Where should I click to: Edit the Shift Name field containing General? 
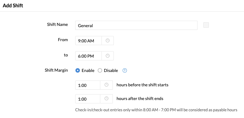(x=136, y=25)
